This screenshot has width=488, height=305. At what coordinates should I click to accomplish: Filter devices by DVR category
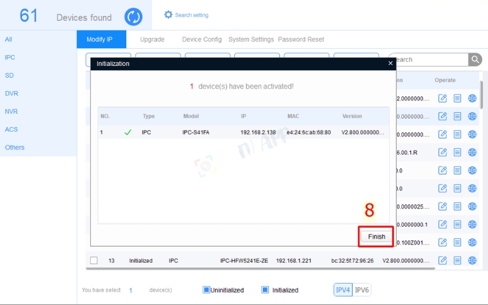(x=12, y=93)
